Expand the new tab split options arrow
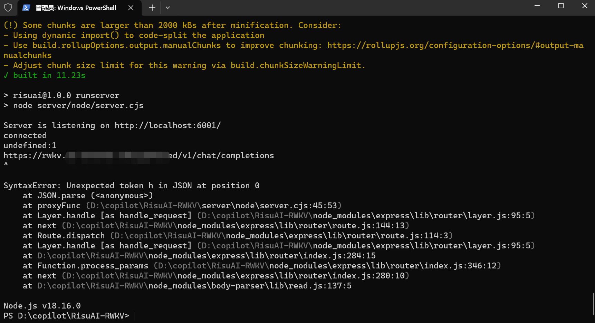This screenshot has height=323, width=595. [168, 8]
